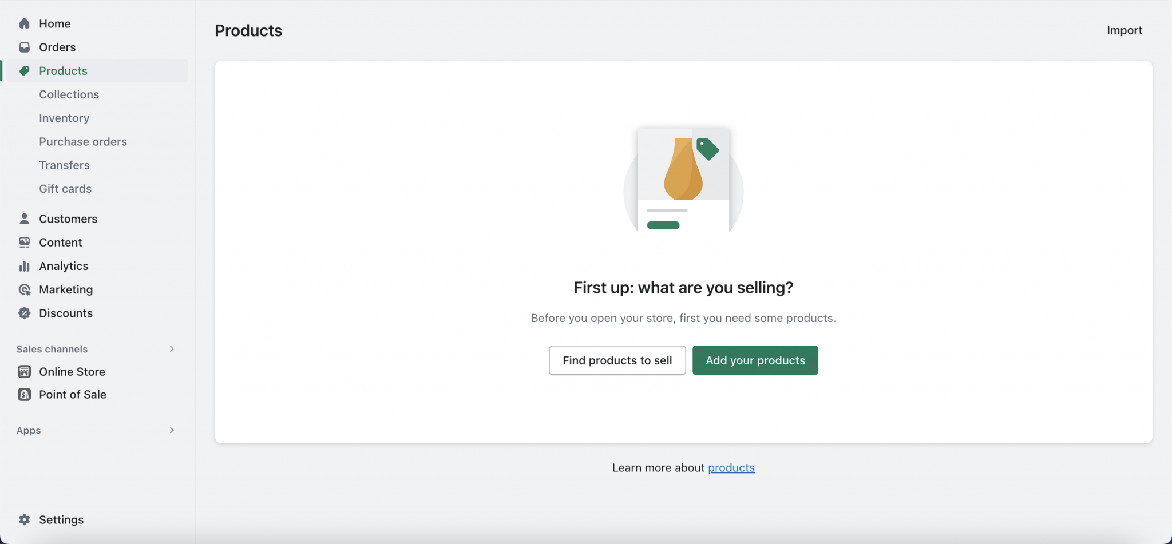Click the Orders inbox icon
The width and height of the screenshot is (1172, 544).
(24, 47)
